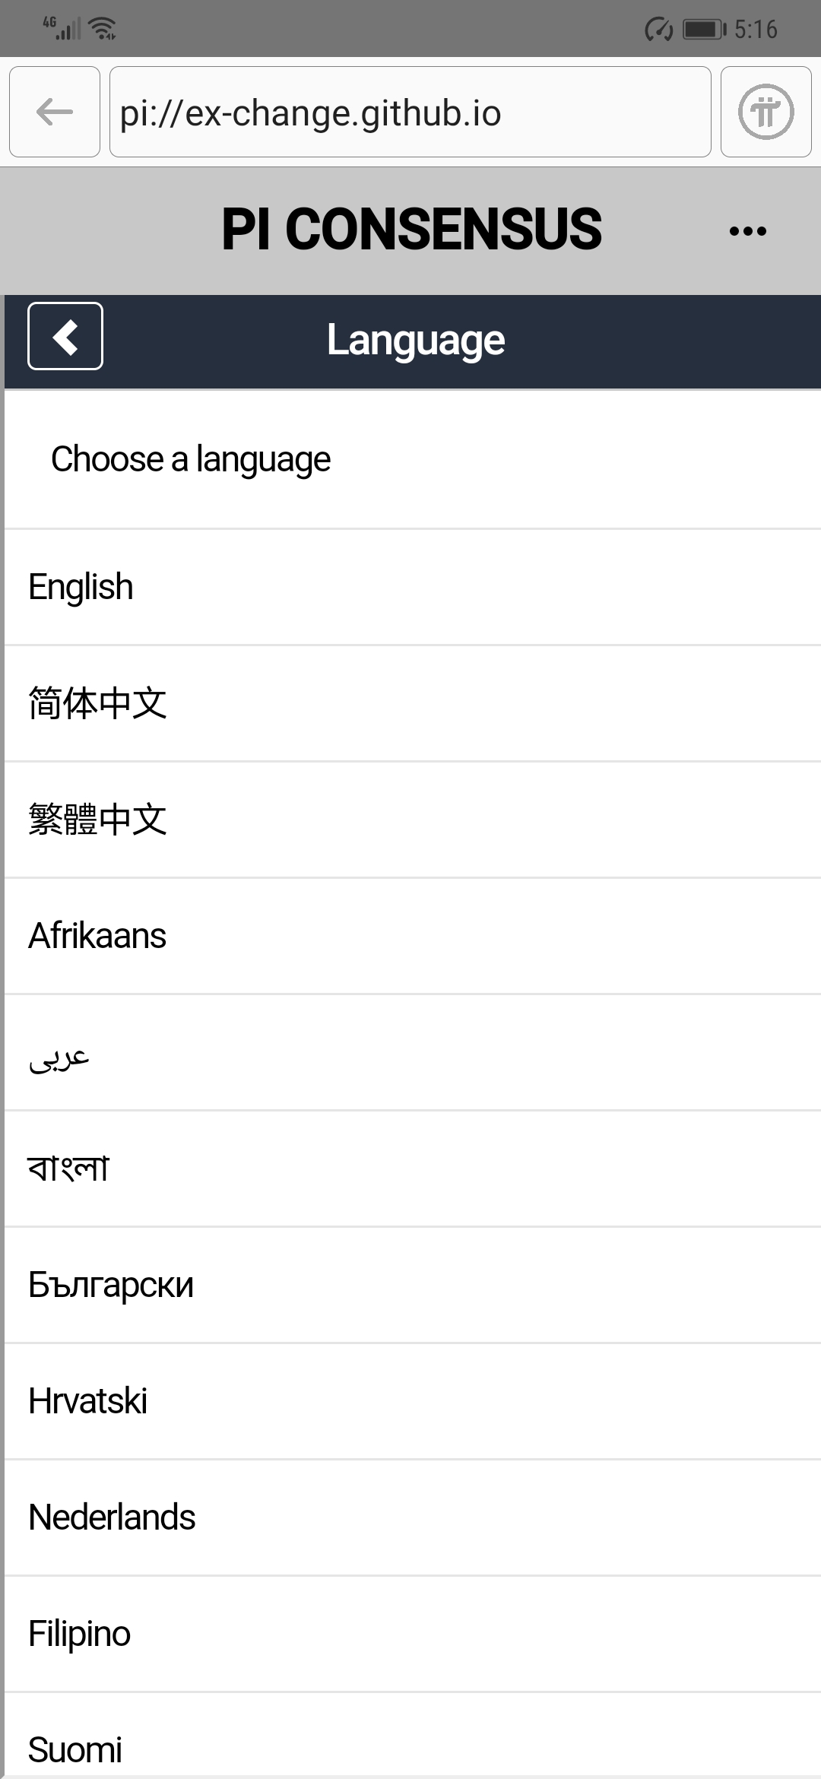Tap the data saver status icon
Image resolution: width=821 pixels, height=1779 pixels.
[658, 30]
